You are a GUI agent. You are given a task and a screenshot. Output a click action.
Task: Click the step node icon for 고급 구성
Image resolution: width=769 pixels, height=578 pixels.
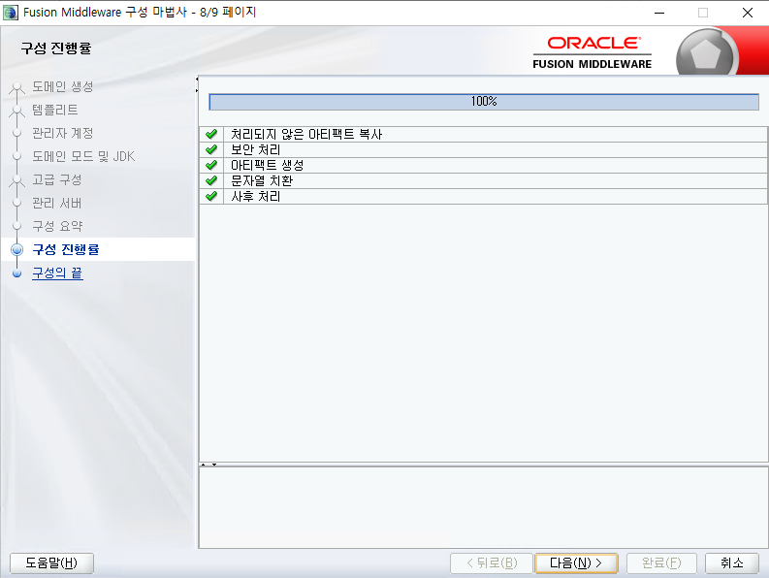point(17,180)
